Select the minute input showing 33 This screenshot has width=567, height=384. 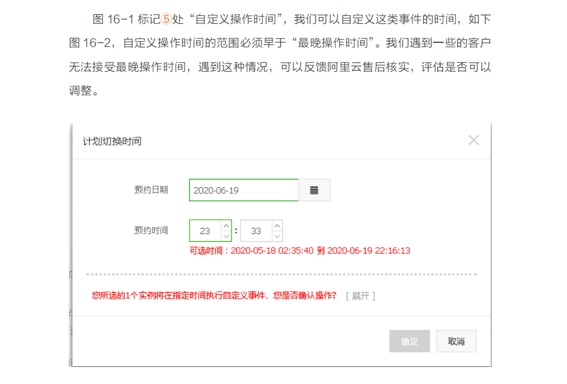[257, 230]
